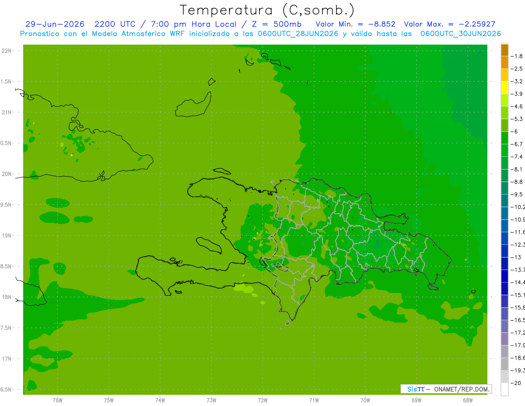Click the "-2.5" colorbar value

(x=518, y=69)
